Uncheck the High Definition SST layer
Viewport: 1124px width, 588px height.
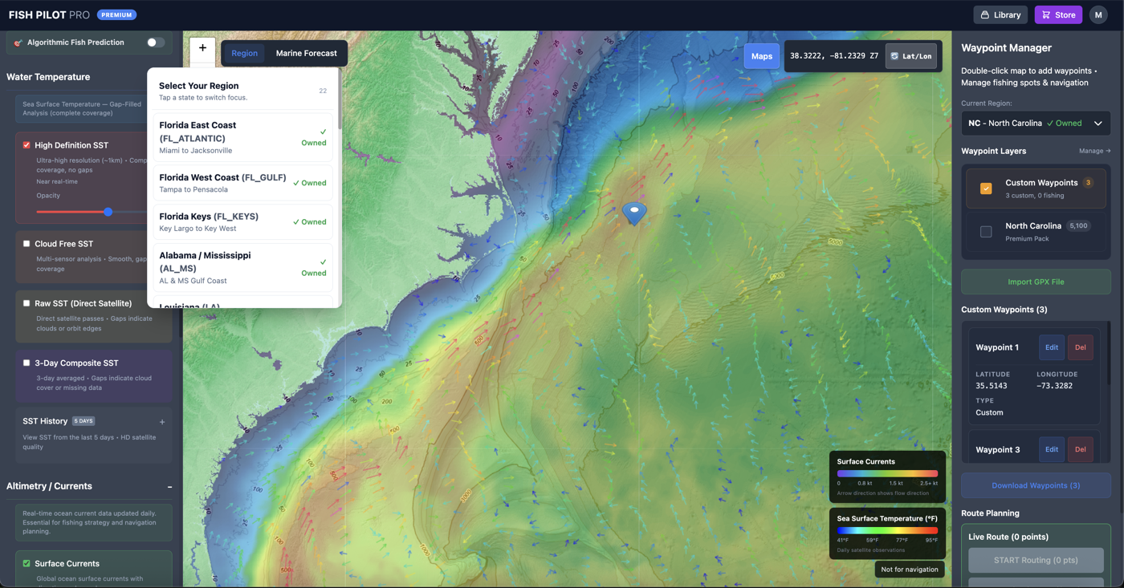[25, 145]
